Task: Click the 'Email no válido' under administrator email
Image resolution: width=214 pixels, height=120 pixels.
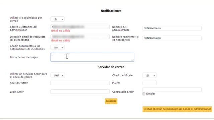Action: (61, 31)
